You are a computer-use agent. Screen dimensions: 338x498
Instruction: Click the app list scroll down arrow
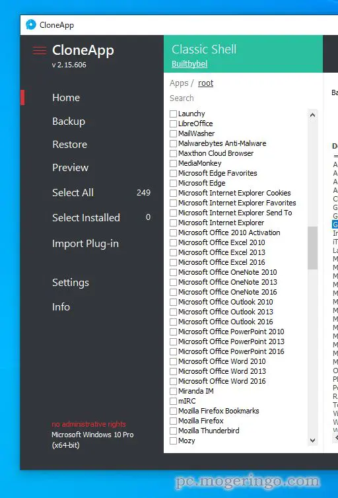(x=313, y=440)
